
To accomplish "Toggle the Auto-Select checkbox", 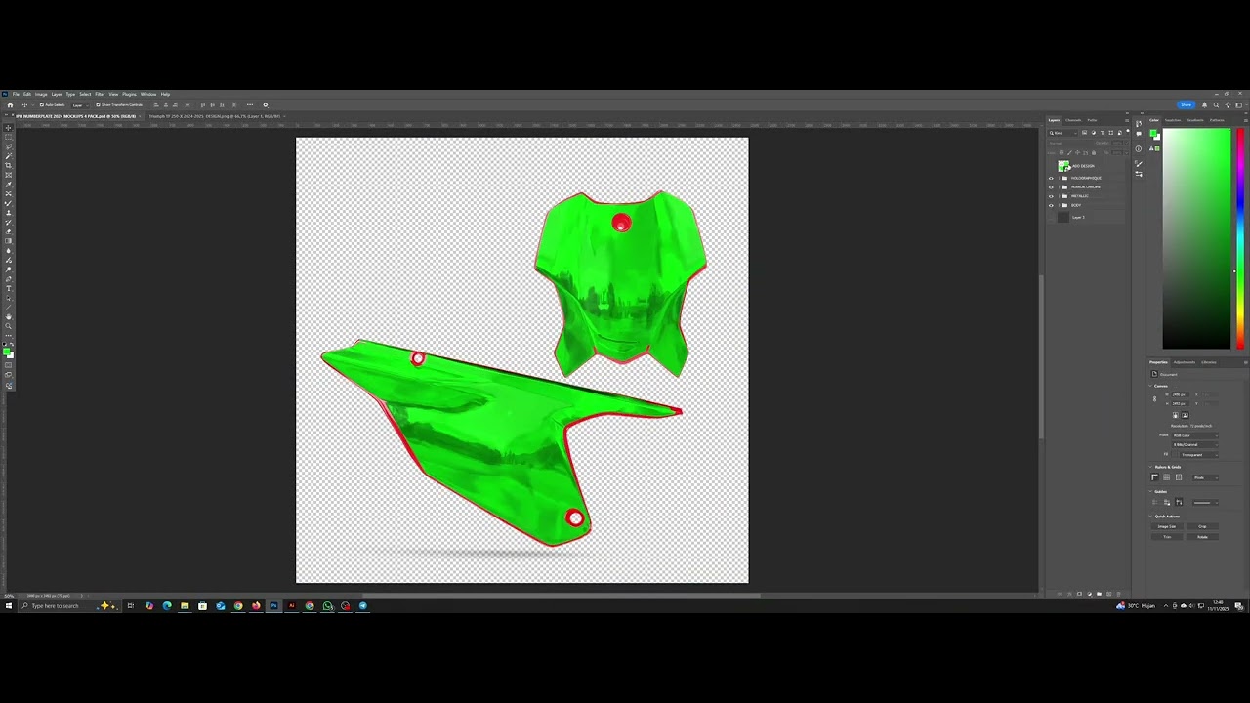I will pos(42,104).
